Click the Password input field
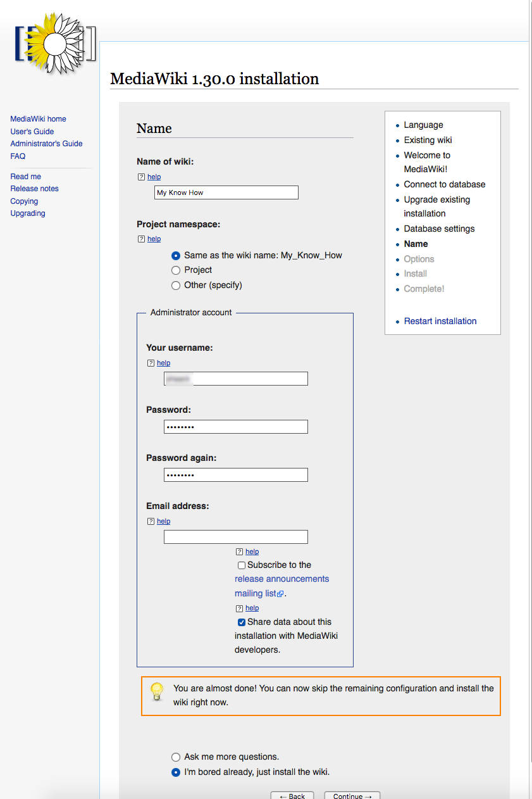Viewport: 532px width, 799px height. [x=236, y=427]
